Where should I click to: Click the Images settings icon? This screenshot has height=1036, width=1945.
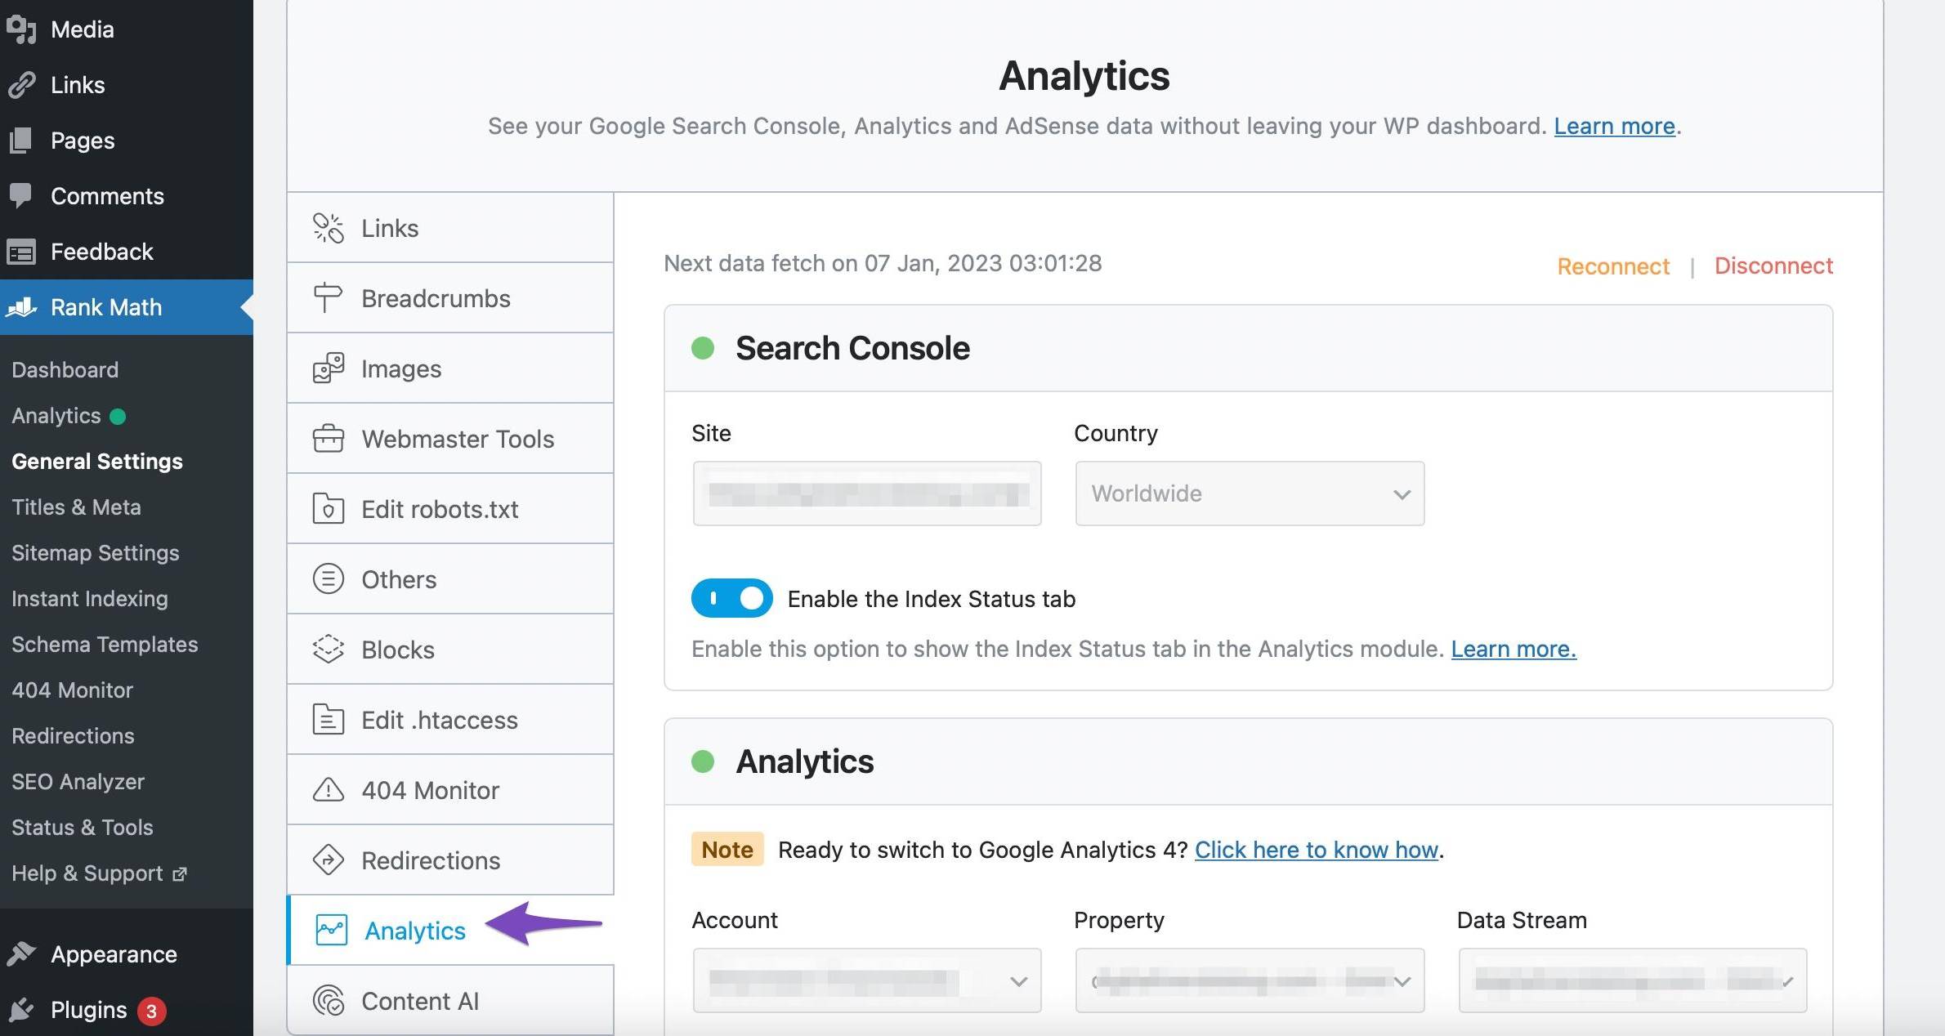[328, 368]
